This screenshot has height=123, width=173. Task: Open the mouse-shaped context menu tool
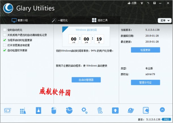coord(54,110)
